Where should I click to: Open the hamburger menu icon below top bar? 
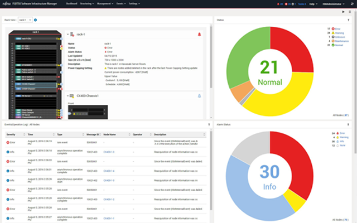click(350, 12)
